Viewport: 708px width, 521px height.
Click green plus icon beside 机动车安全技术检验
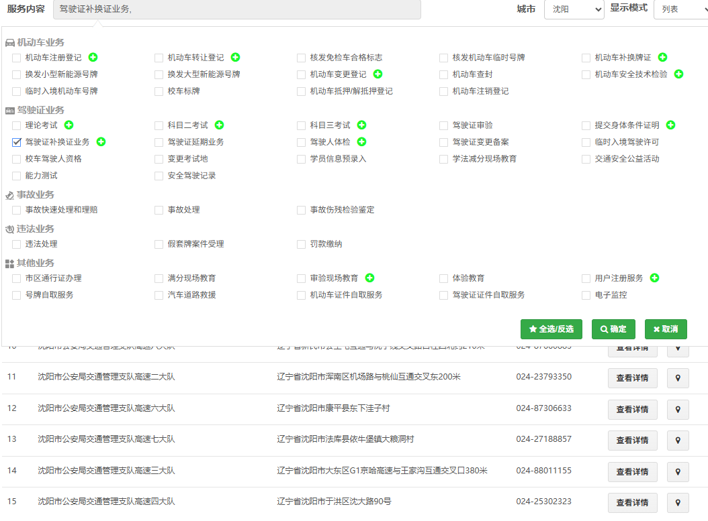pos(678,74)
